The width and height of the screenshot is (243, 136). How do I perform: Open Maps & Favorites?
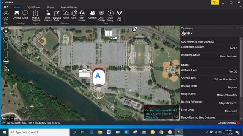36,15
